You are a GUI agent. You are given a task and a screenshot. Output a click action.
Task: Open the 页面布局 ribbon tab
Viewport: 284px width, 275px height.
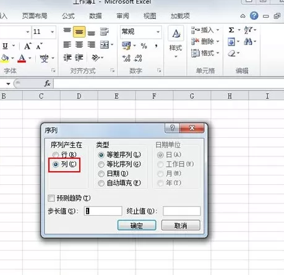[x=35, y=16]
